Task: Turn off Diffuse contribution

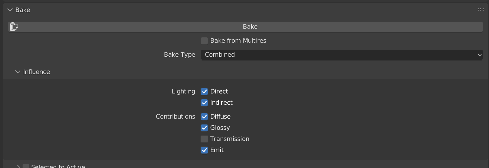Action: coord(204,117)
